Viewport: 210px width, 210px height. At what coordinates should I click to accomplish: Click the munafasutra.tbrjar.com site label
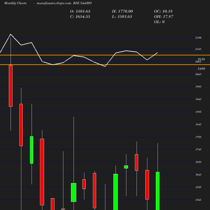tap(54, 3)
